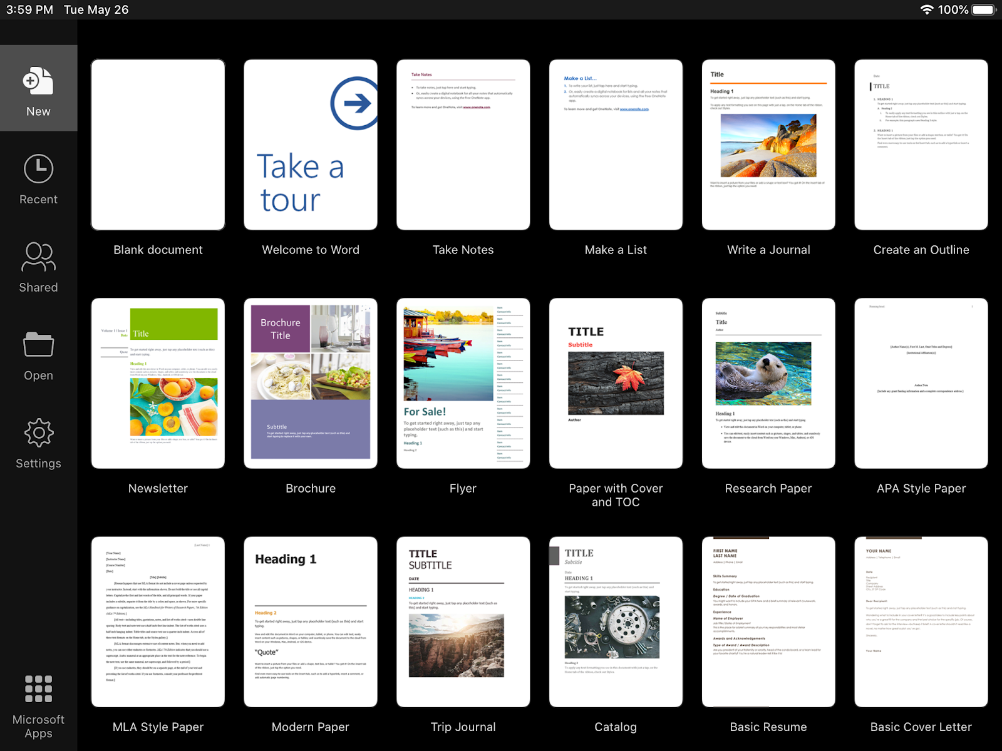This screenshot has height=751, width=1002.
Task: Open the Welcome to Word tour thumbnail
Action: point(311,145)
